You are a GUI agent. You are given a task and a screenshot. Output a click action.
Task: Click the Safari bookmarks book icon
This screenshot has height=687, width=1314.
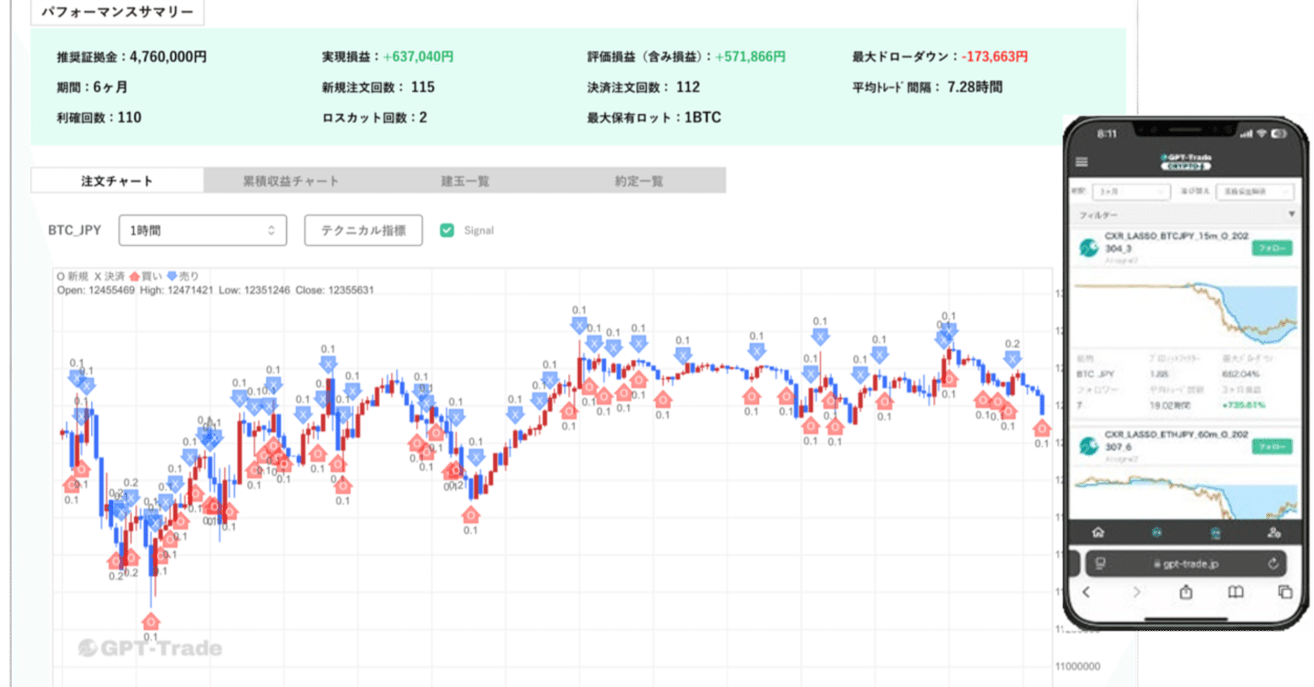(x=1235, y=592)
